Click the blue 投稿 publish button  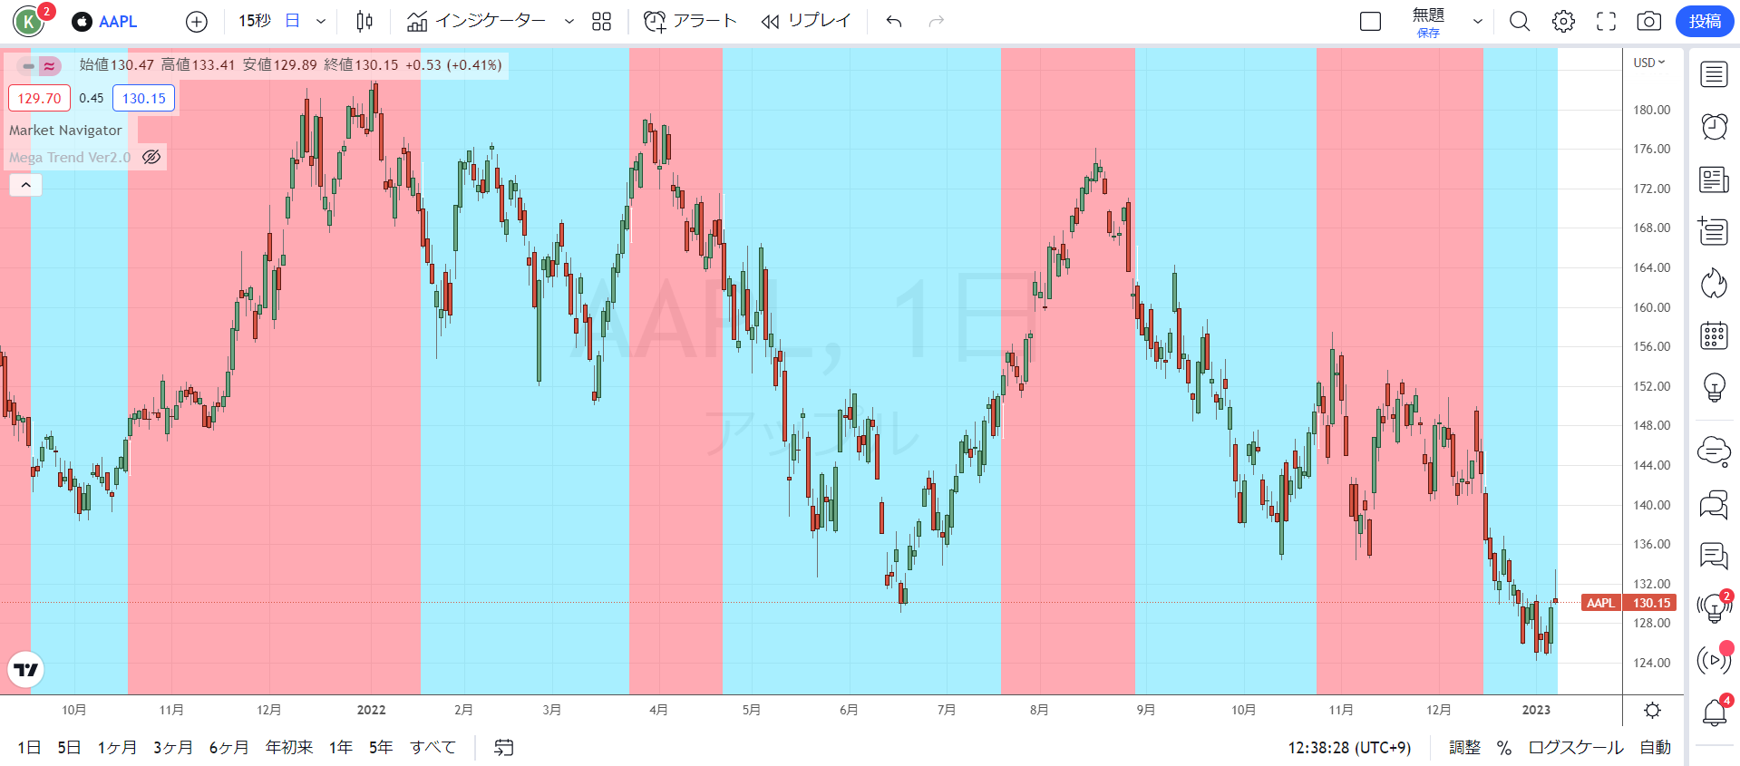coord(1705,22)
